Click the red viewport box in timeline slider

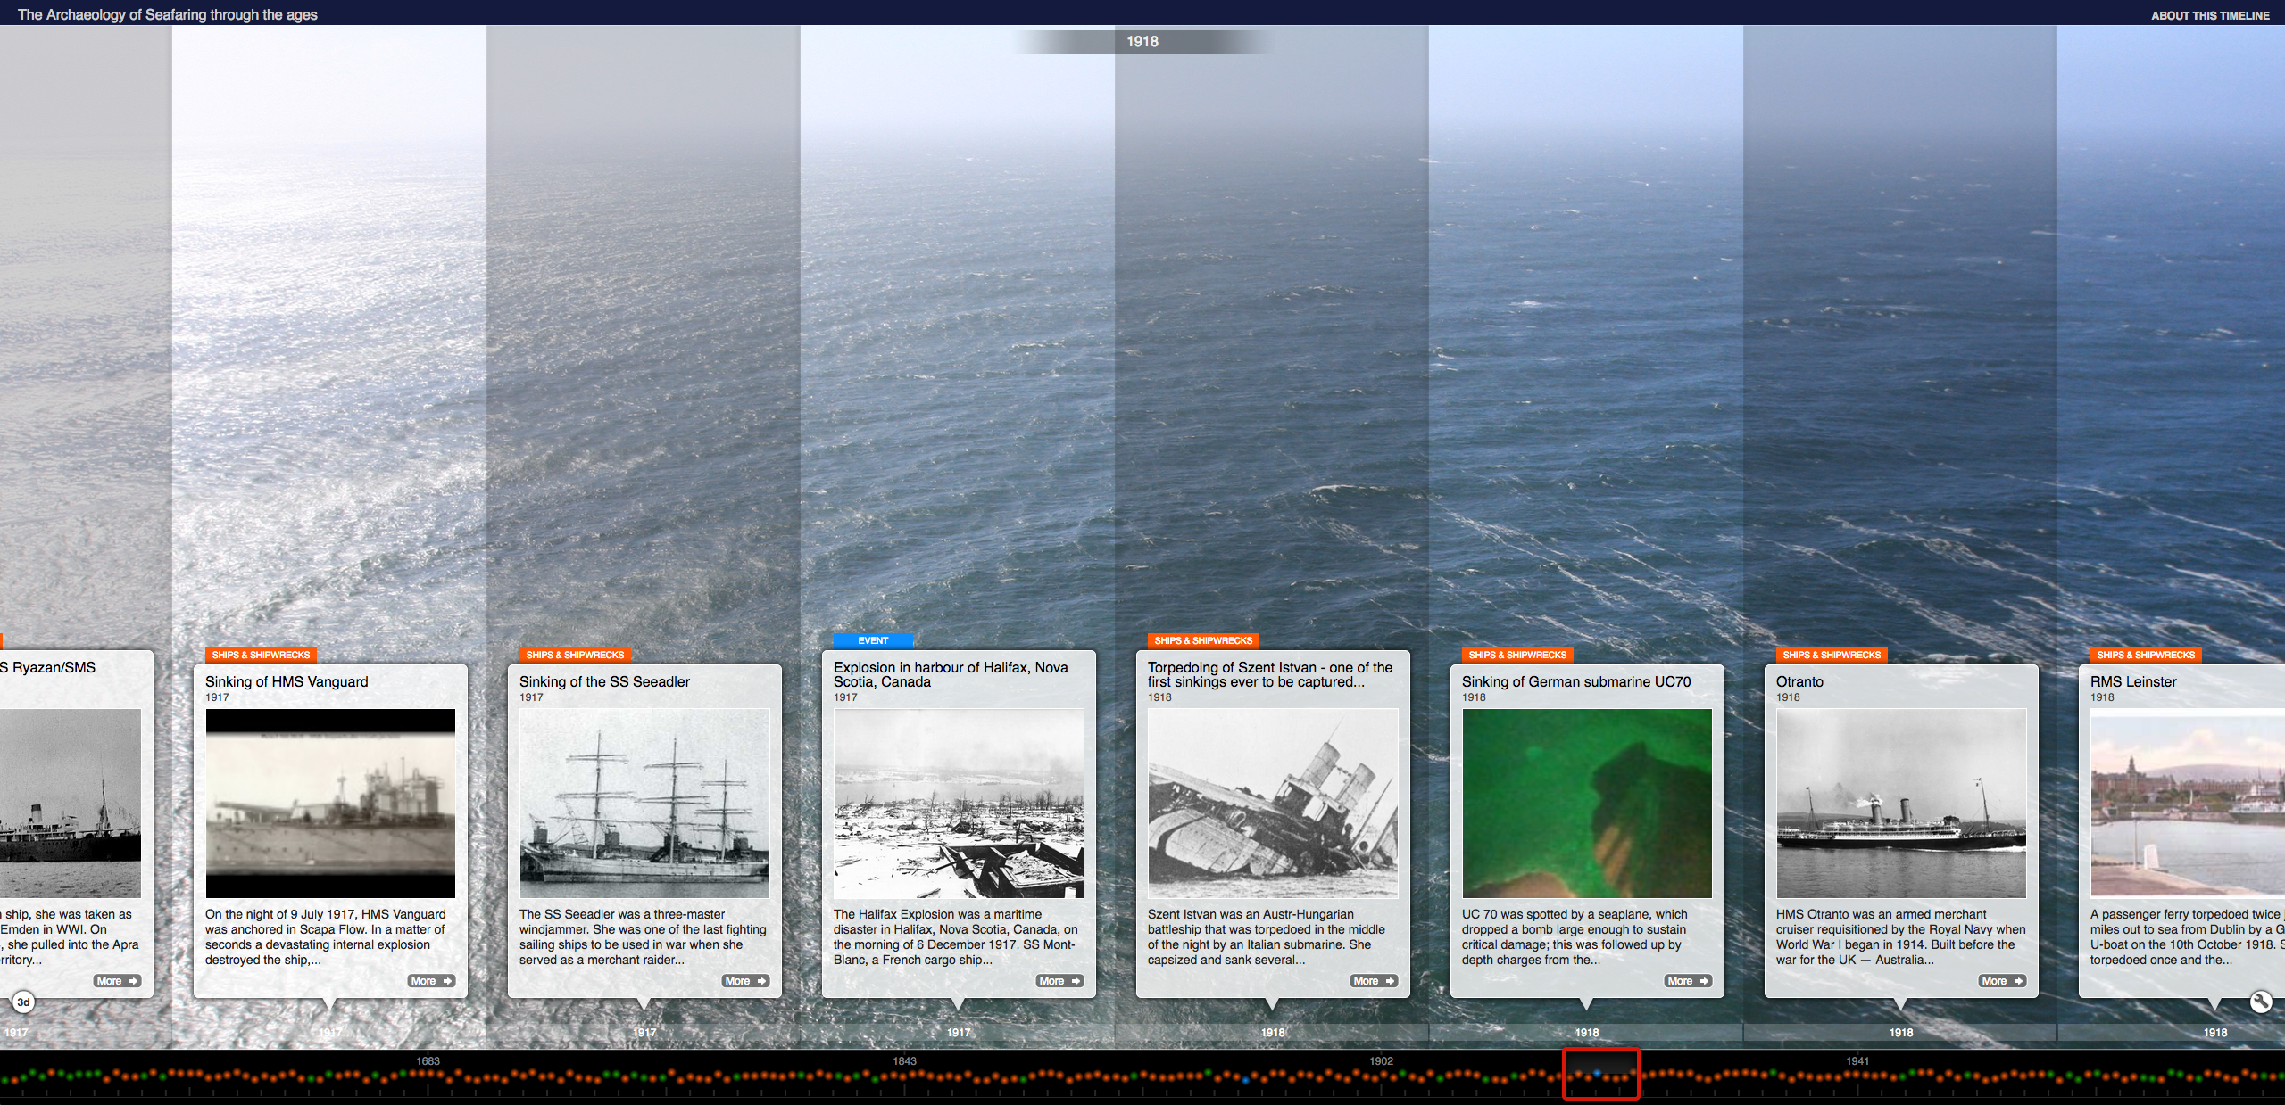pos(1600,1074)
